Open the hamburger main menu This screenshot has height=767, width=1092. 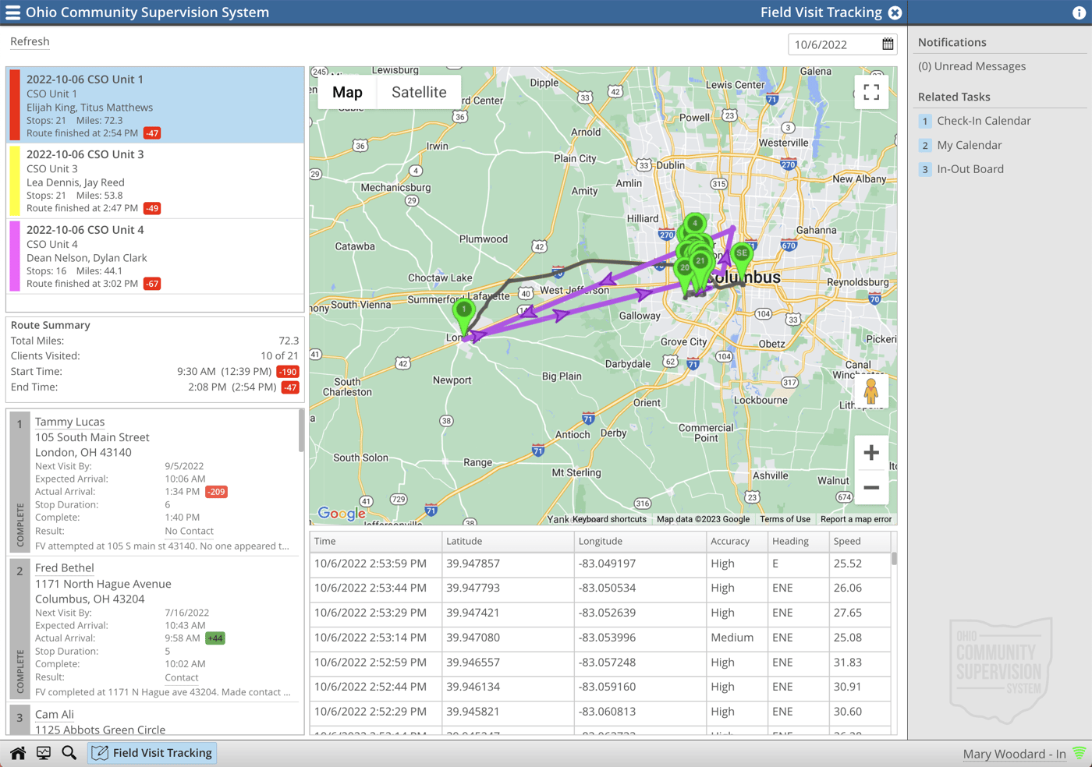click(x=12, y=12)
